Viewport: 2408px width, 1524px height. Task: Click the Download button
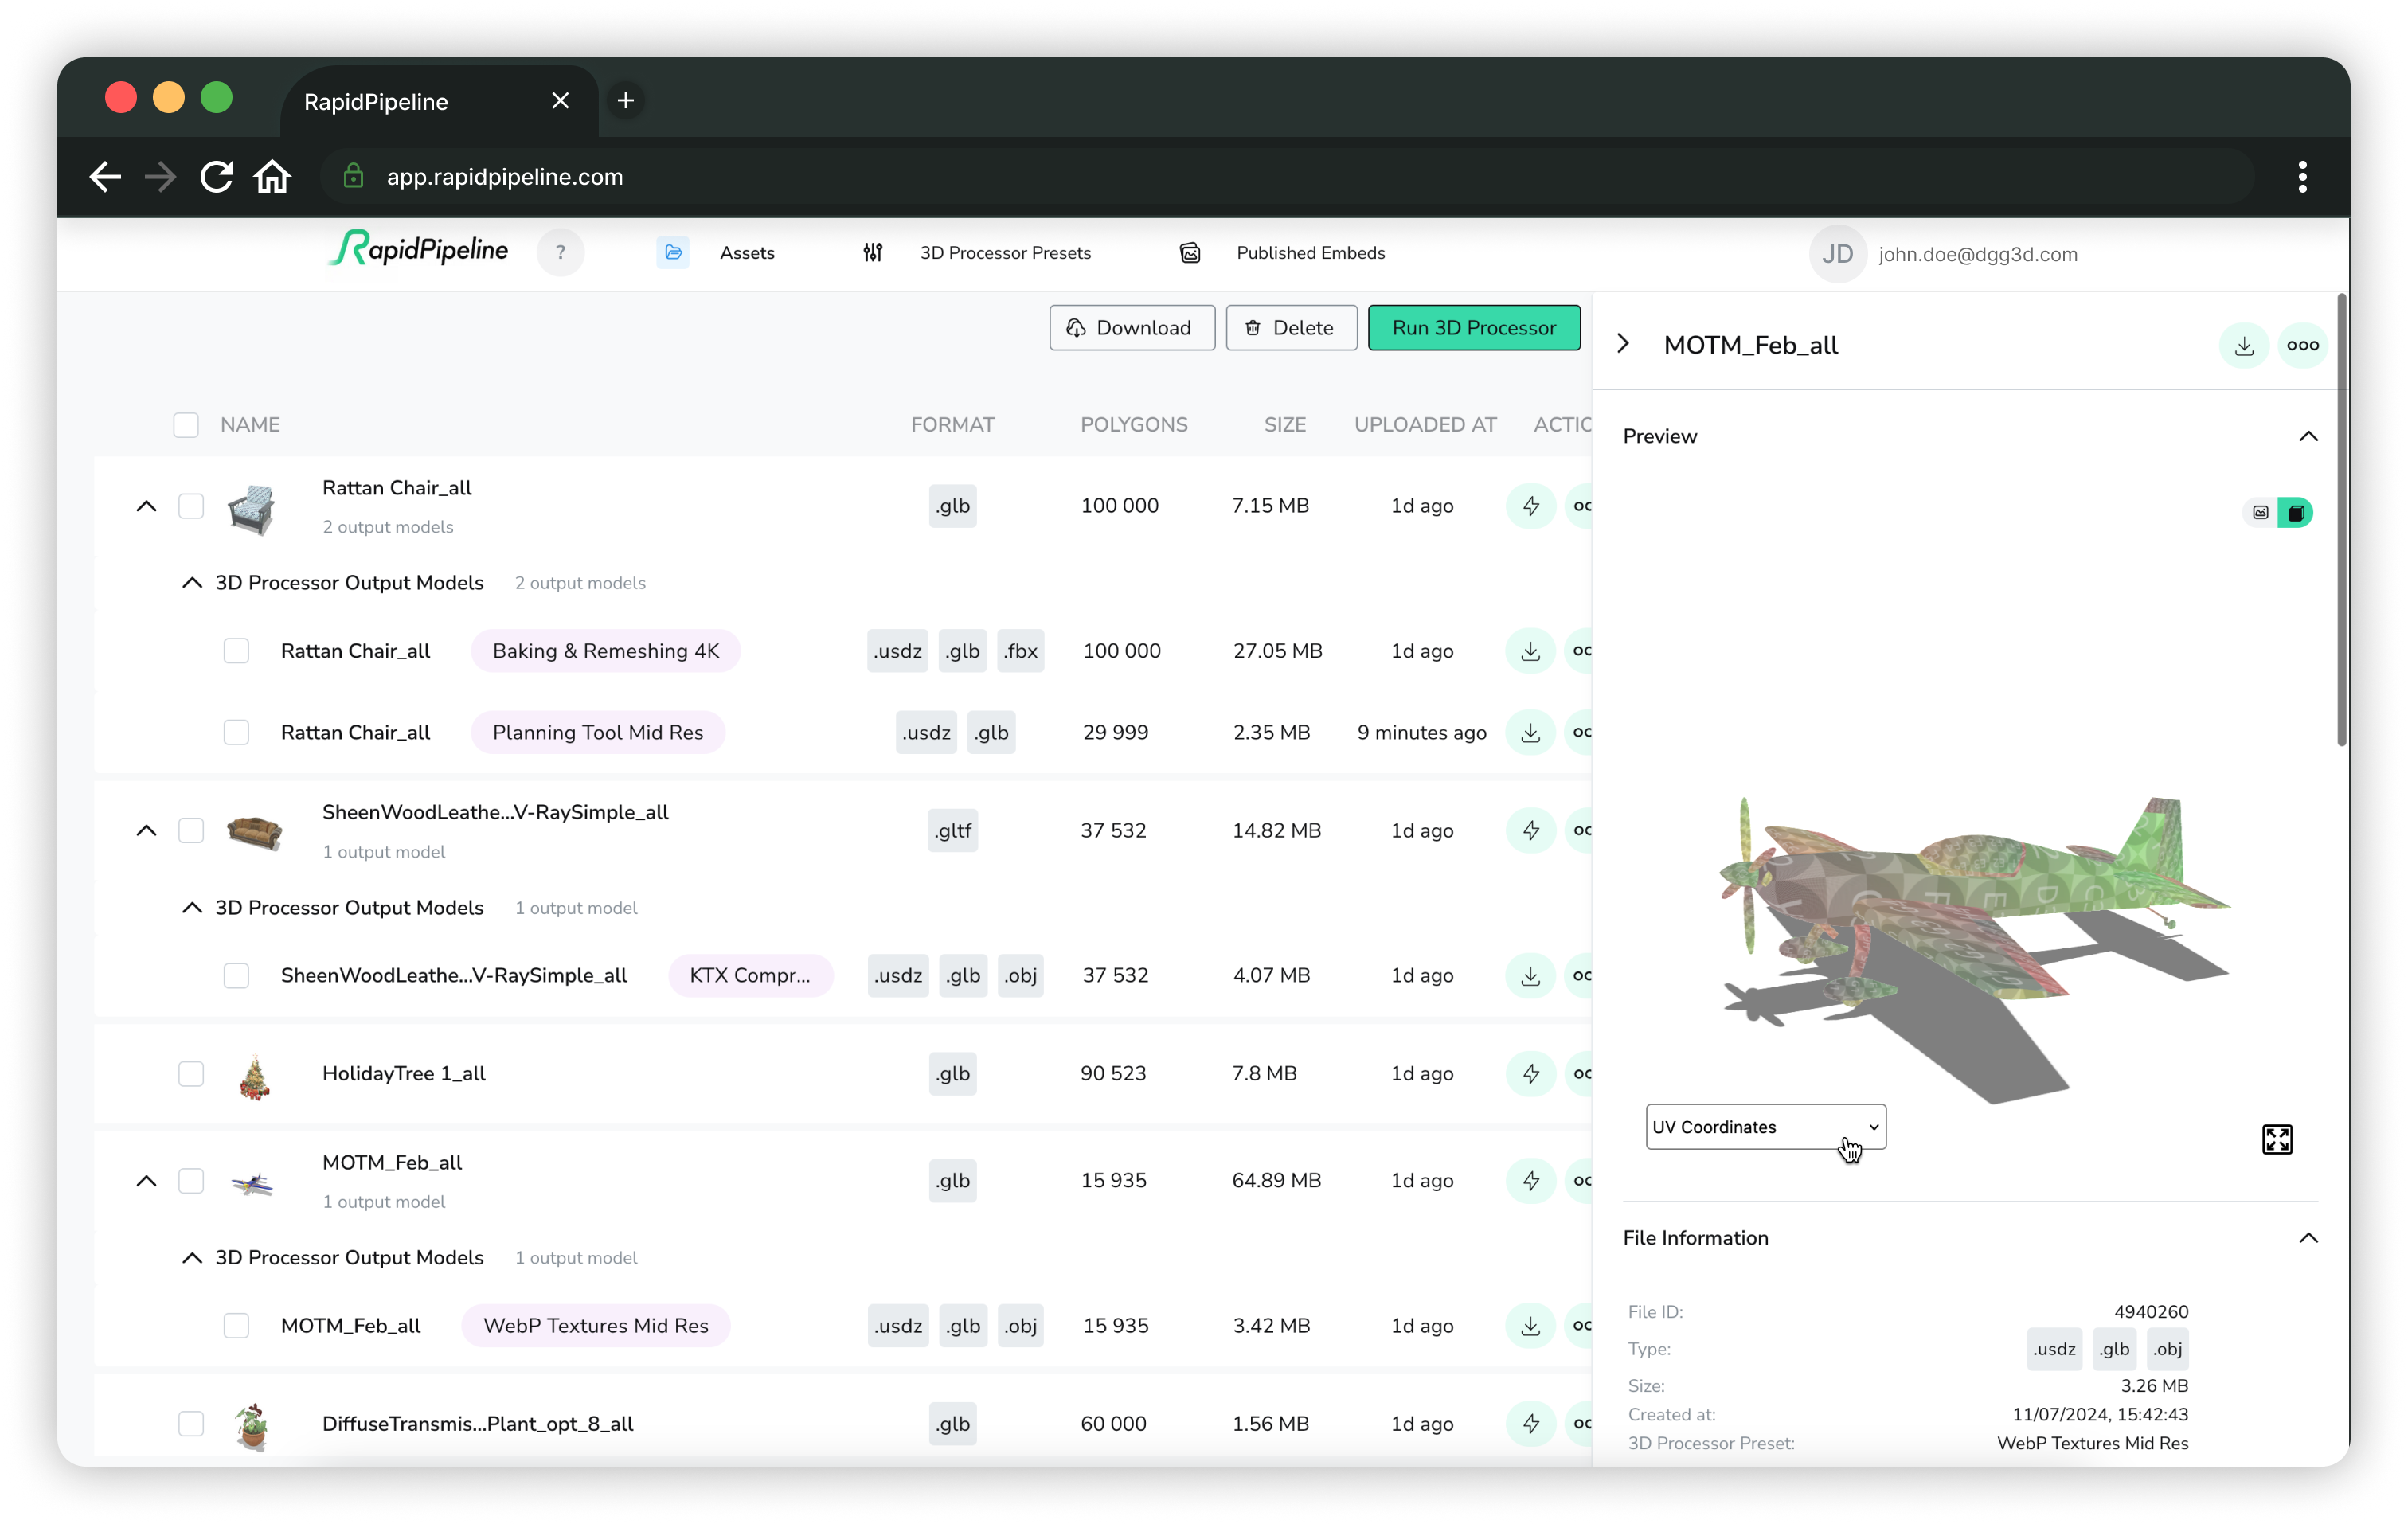(x=1128, y=326)
